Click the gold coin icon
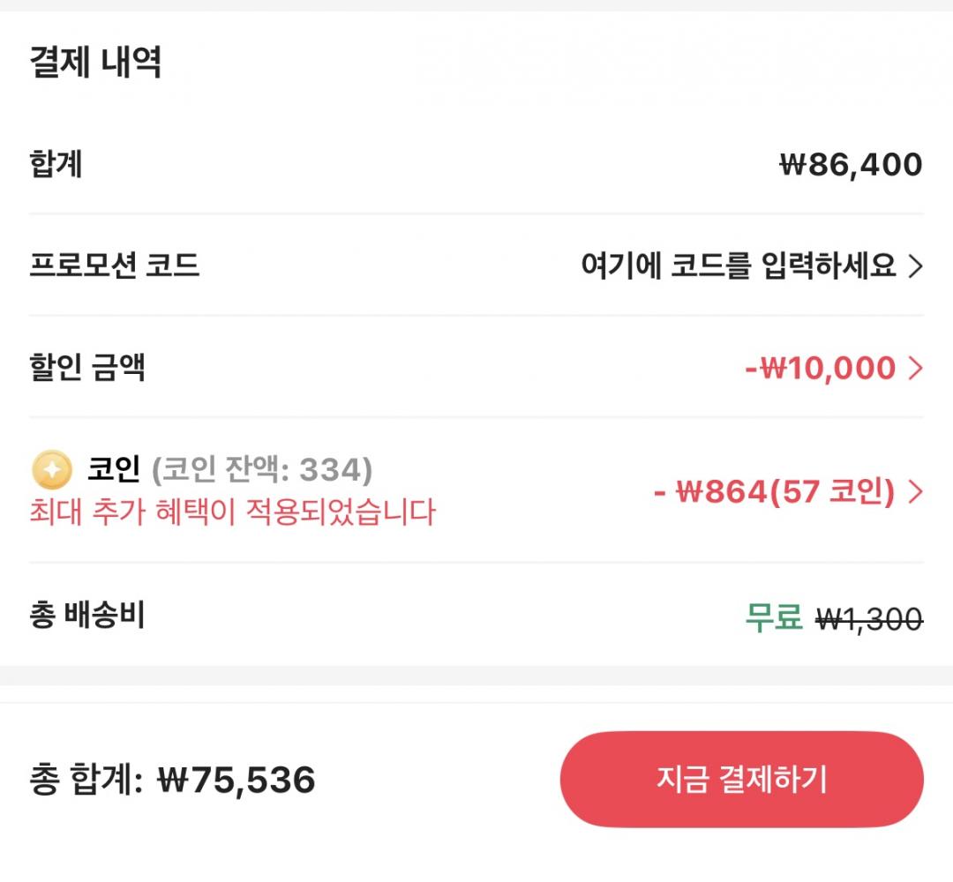The image size is (953, 882). coord(52,469)
